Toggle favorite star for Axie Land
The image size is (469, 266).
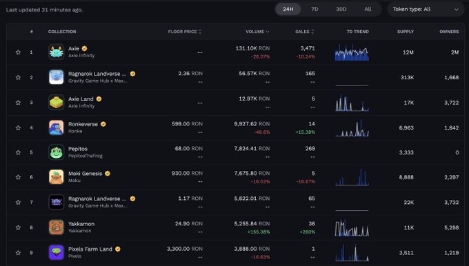[x=18, y=103]
